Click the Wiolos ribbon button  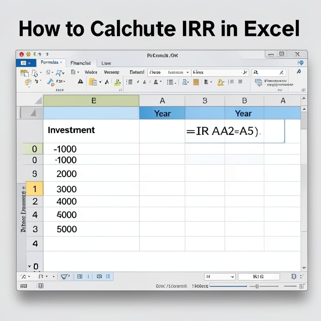point(91,72)
